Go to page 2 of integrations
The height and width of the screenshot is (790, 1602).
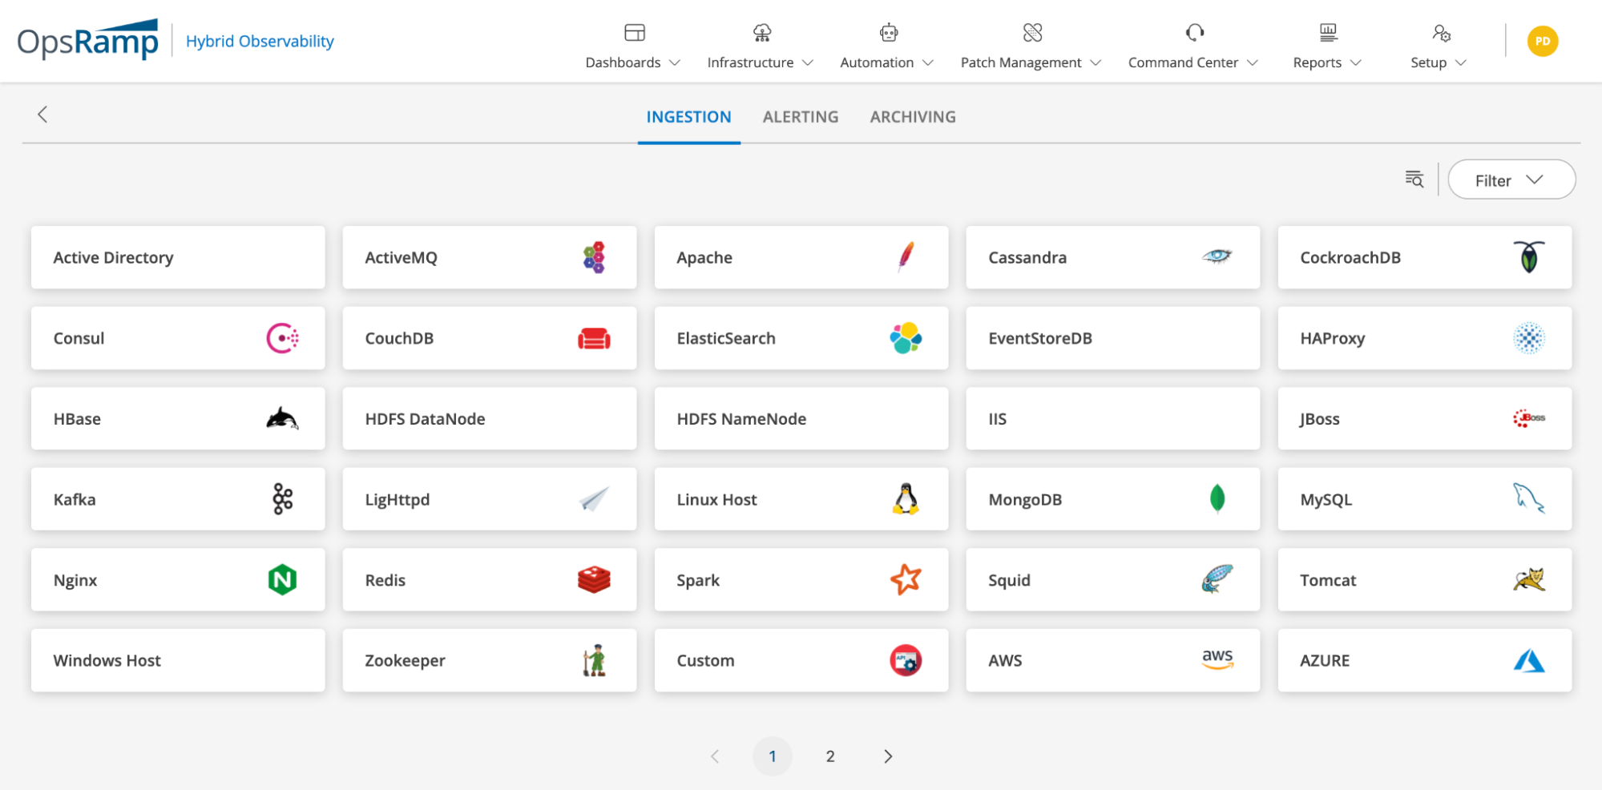point(829,756)
